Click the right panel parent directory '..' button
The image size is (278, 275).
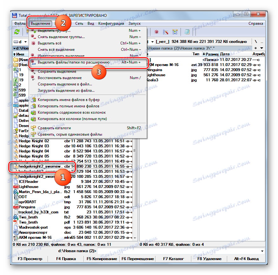pyautogui.click(x=262, y=42)
